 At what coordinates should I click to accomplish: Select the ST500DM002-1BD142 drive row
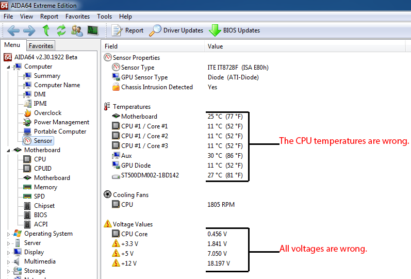(177, 175)
